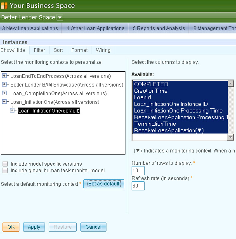Switch to the Sort tab
The width and height of the screenshot is (236, 239).
58,50
